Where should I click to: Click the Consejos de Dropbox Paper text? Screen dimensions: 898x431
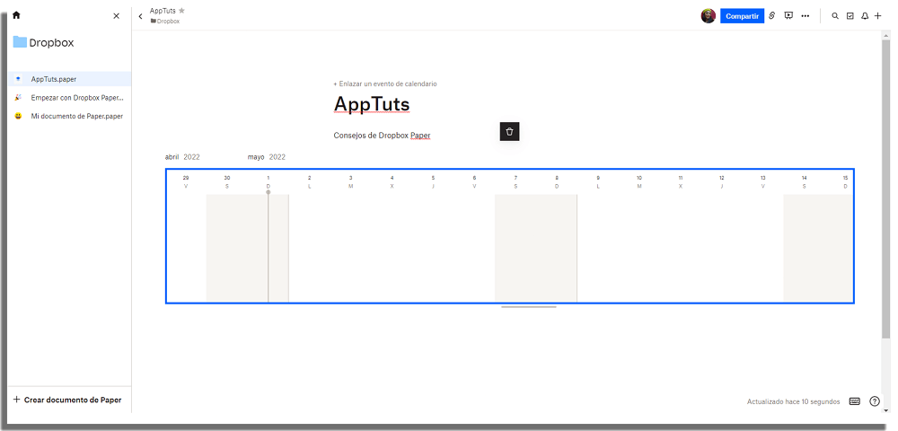tap(382, 136)
